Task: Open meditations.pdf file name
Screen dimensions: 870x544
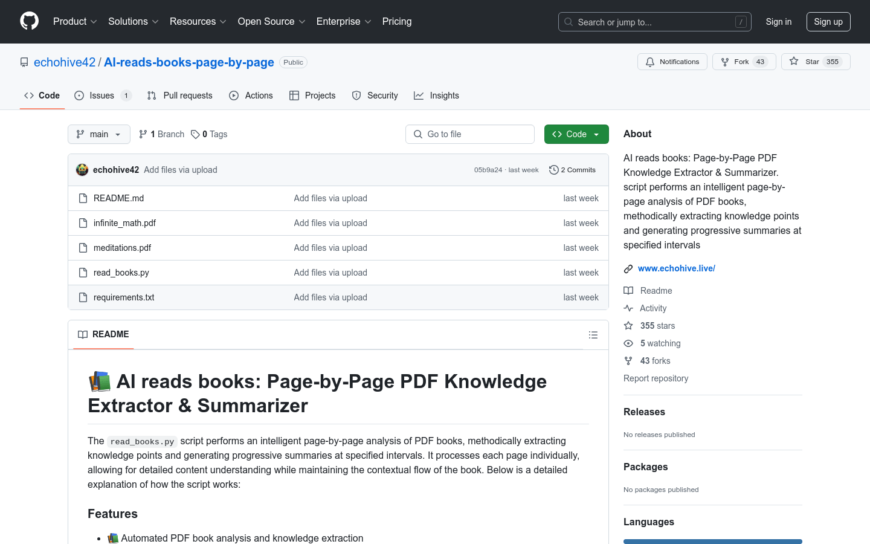Action: 123,248
